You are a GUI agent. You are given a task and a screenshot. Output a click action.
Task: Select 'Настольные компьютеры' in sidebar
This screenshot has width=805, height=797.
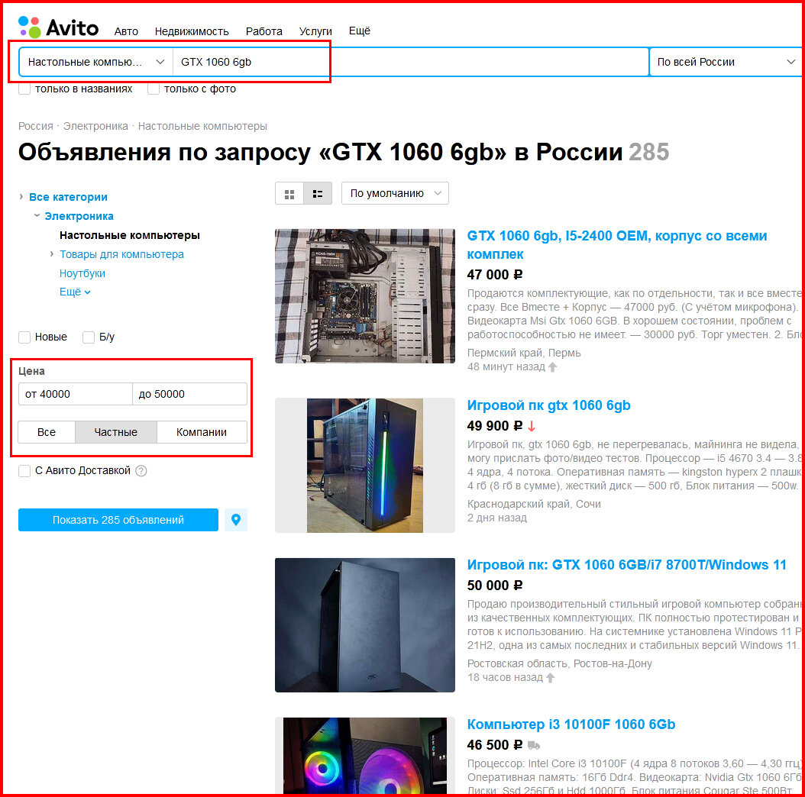[x=130, y=235]
